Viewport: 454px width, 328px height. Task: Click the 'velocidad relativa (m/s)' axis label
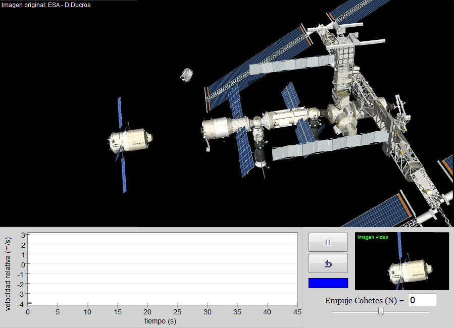[8, 274]
